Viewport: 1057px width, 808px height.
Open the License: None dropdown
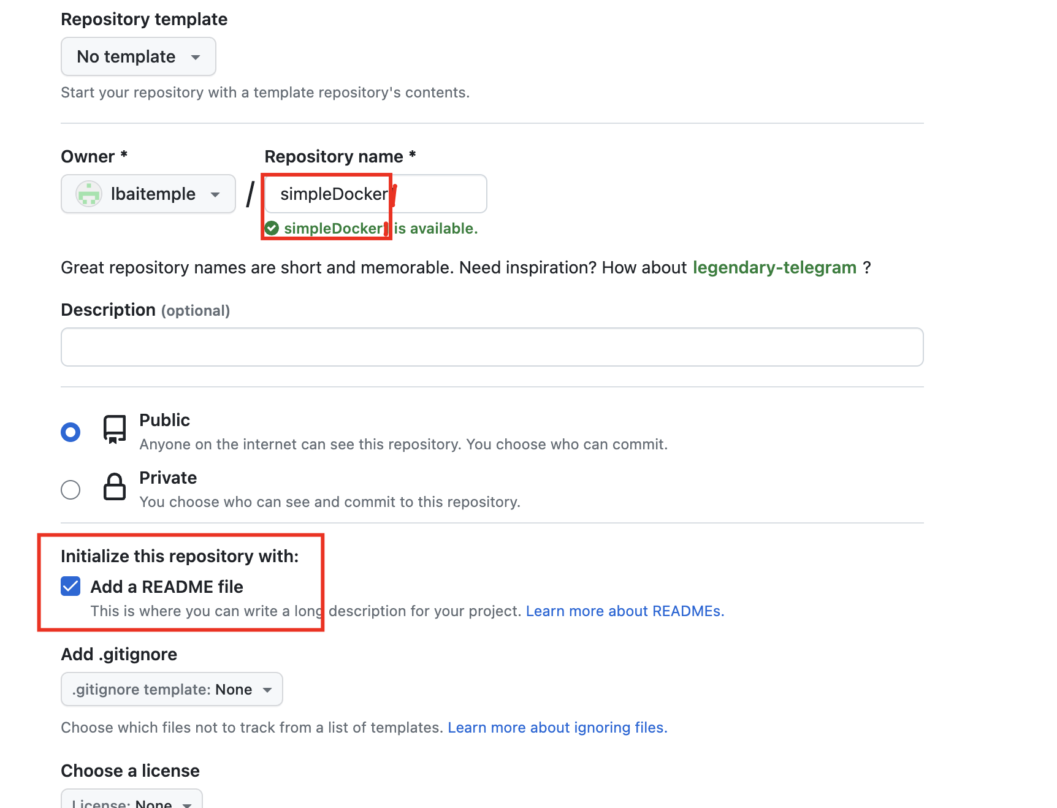tap(131, 801)
